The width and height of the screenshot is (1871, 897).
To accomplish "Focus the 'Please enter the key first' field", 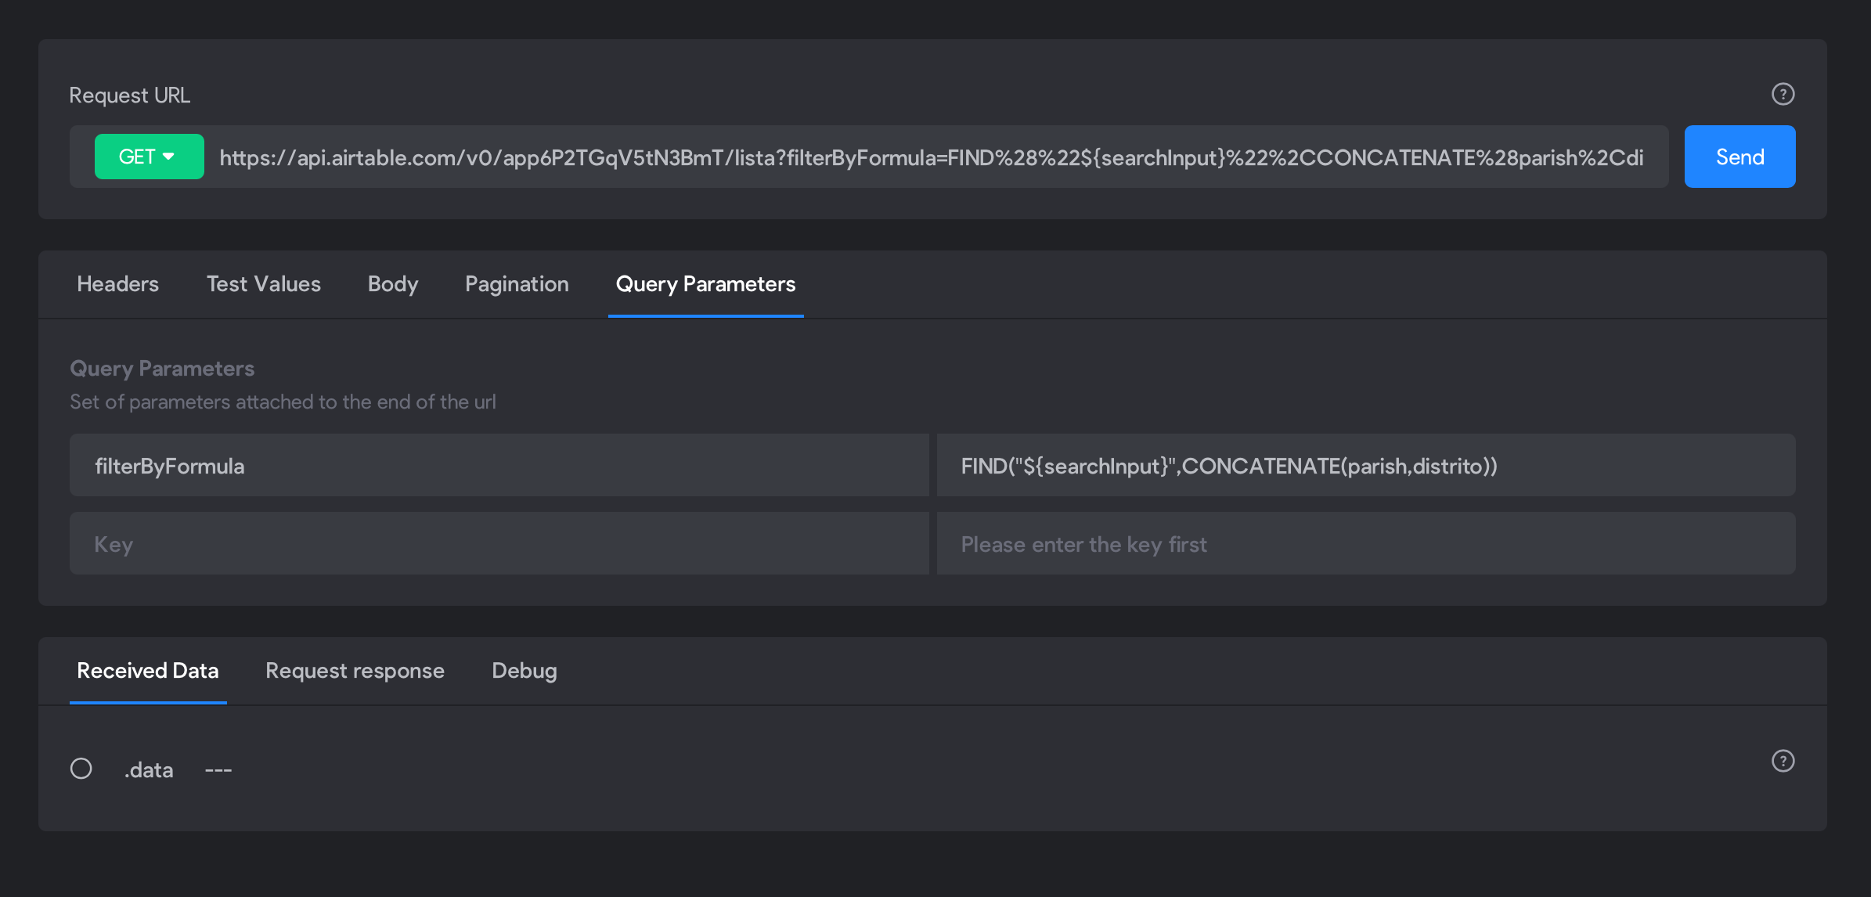I will point(1366,543).
